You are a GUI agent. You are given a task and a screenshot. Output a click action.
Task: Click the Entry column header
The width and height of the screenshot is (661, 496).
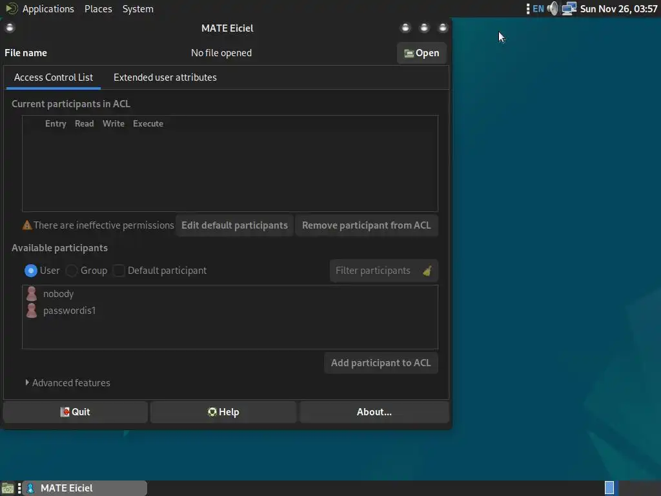56,123
